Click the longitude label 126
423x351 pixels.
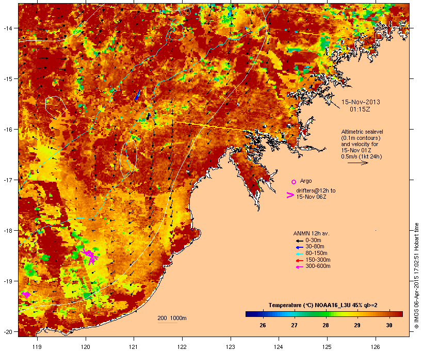coord(376,347)
